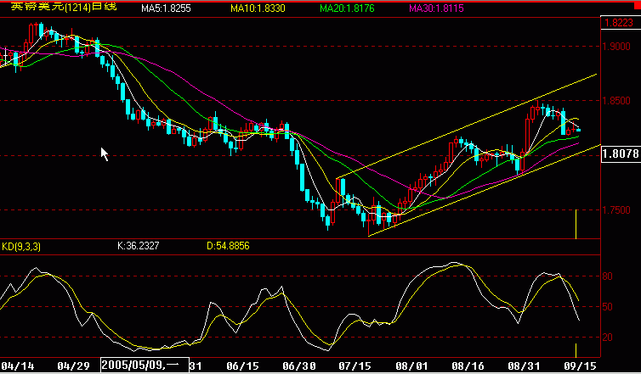Click the boxed 1.8078 price label
The height and width of the screenshot is (374, 641).
pyautogui.click(x=621, y=154)
